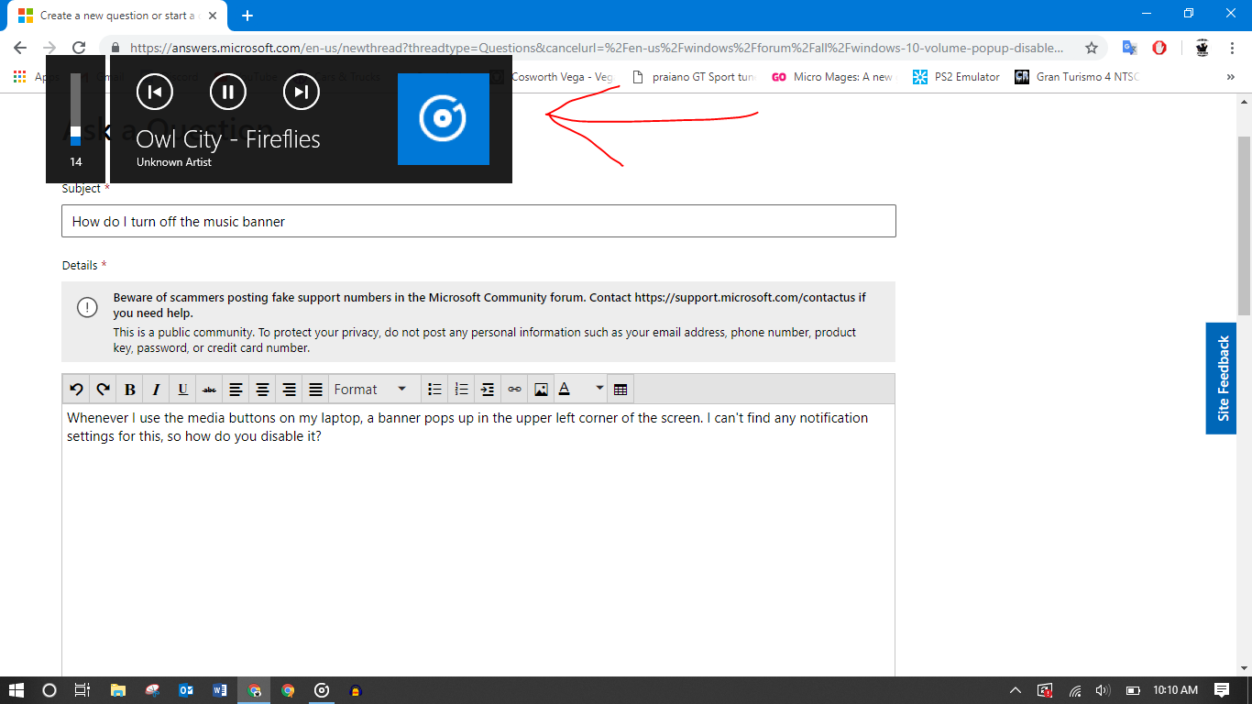Open the 10:10 AM clock calendar

pos(1175,690)
